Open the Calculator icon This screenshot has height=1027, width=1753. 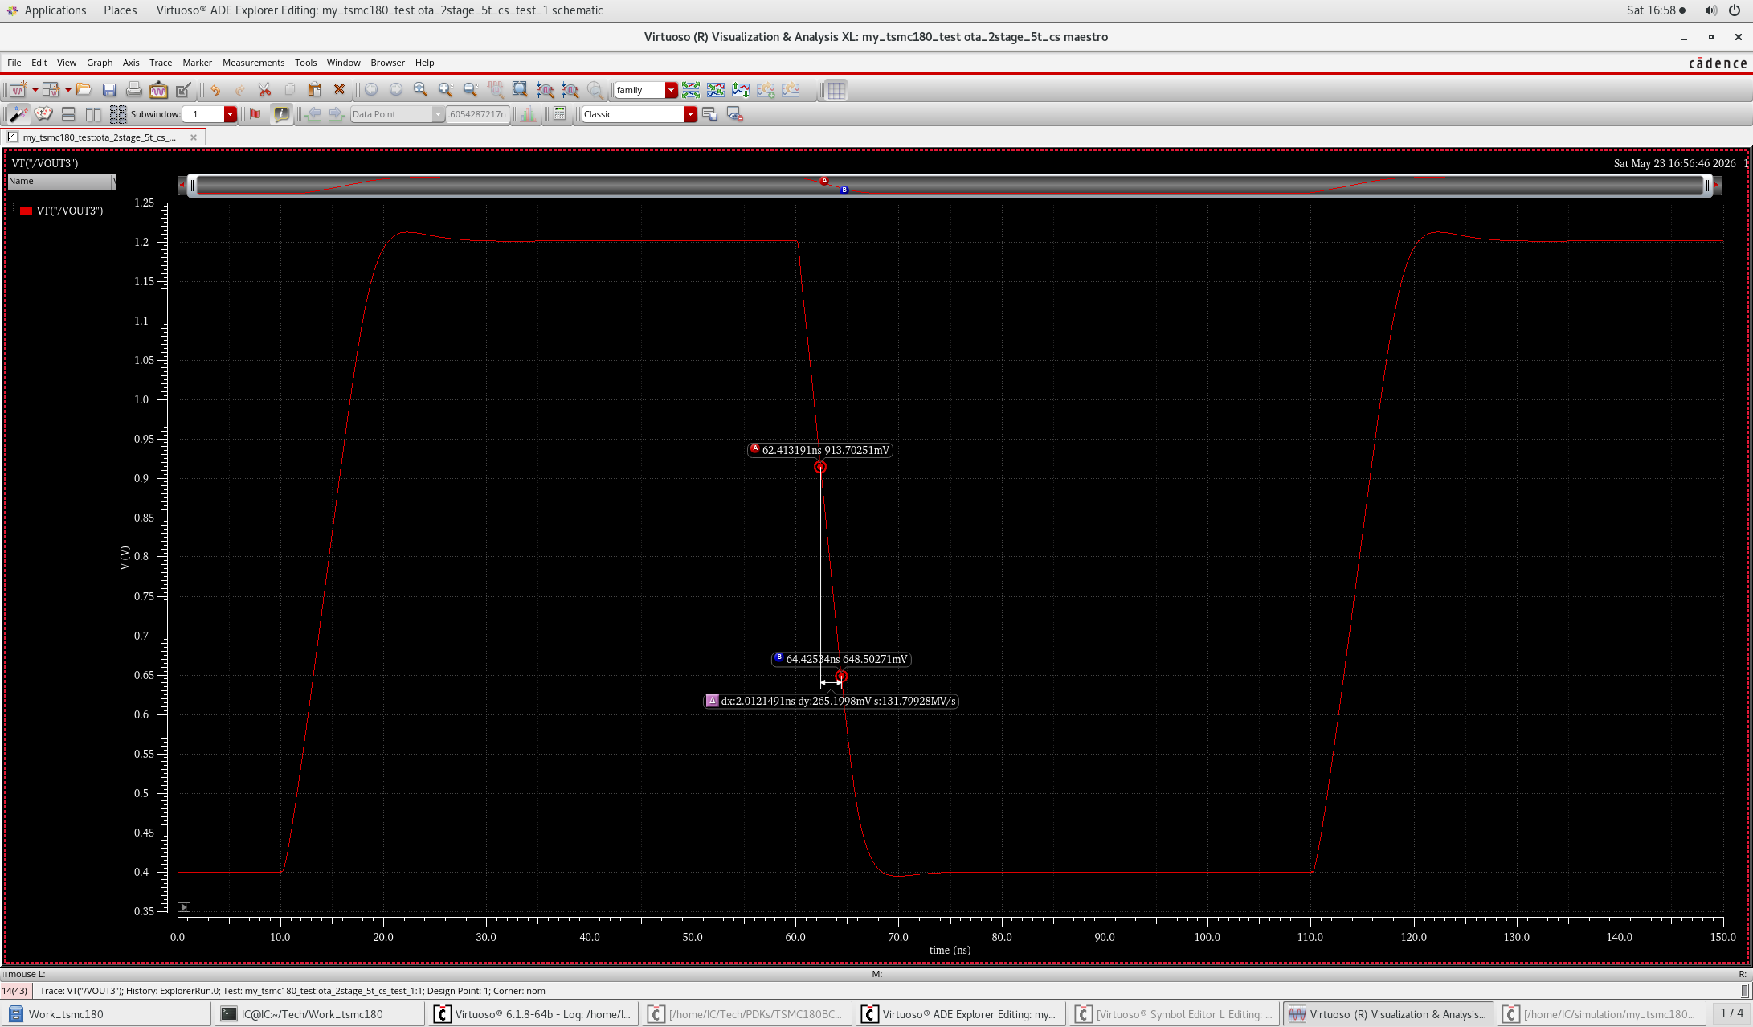(560, 114)
